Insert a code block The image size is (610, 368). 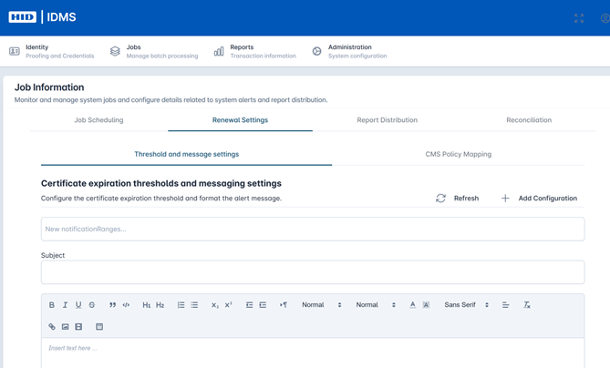(x=127, y=305)
